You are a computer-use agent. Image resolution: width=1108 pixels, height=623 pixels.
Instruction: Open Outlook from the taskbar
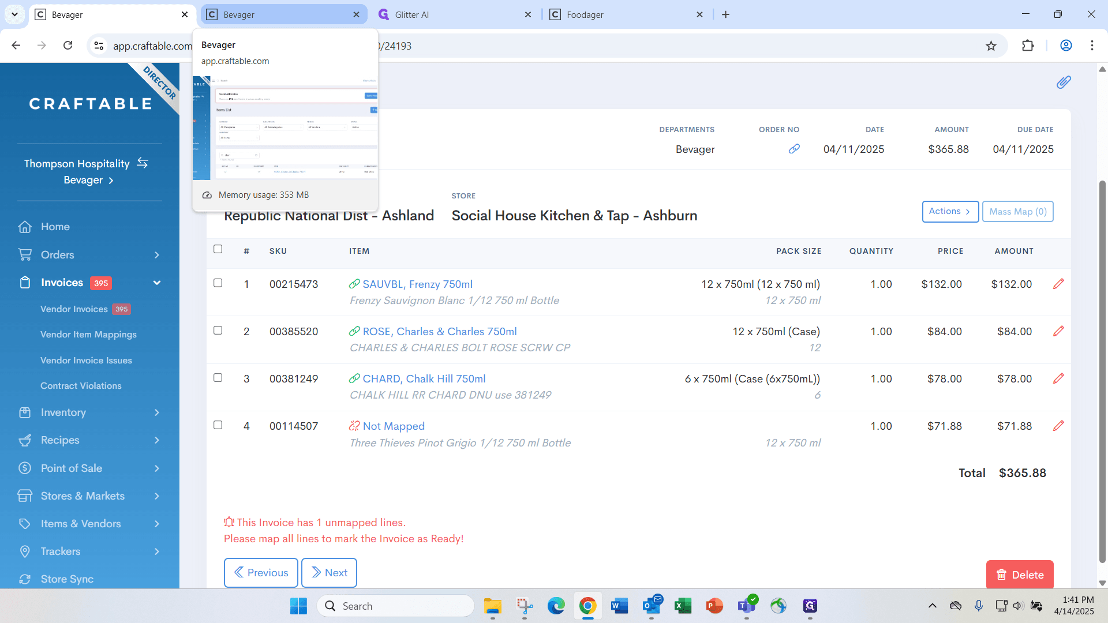[x=652, y=606]
